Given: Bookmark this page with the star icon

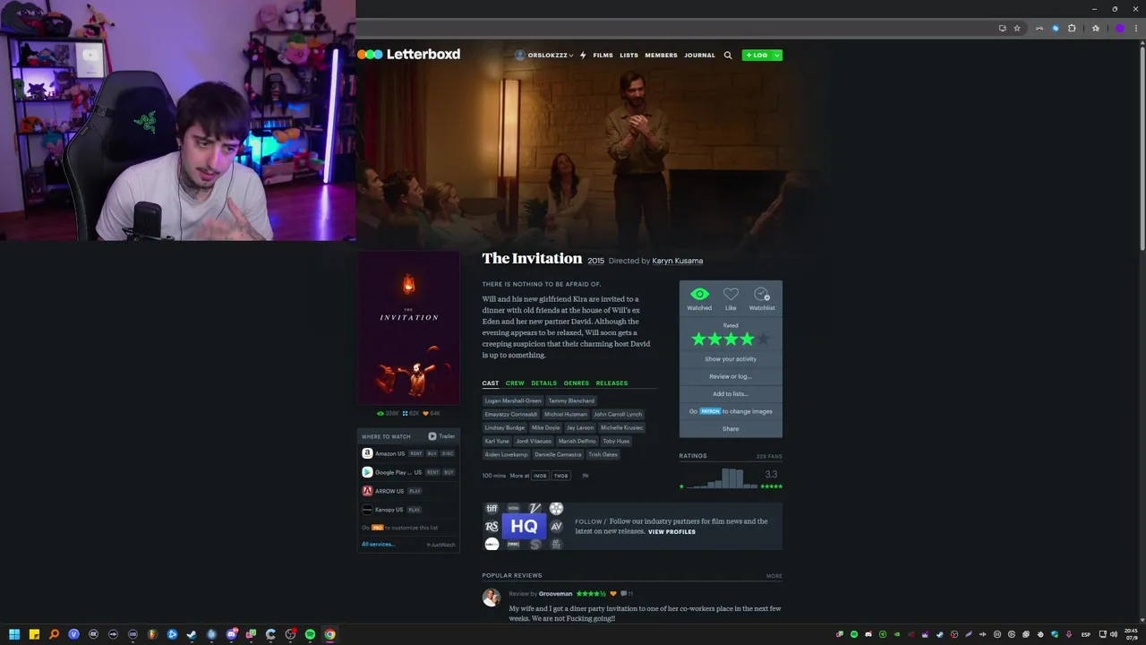Looking at the screenshot, I should (1017, 29).
